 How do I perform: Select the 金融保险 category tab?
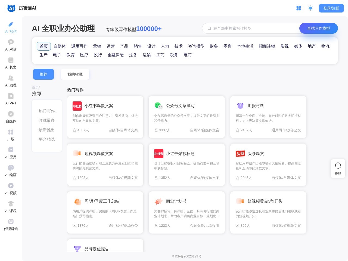click(116, 55)
